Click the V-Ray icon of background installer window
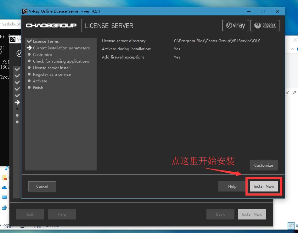 pos(13,39)
